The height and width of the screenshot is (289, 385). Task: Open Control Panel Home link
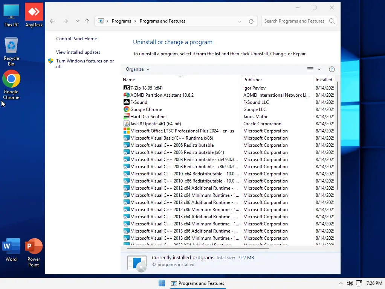(x=76, y=39)
